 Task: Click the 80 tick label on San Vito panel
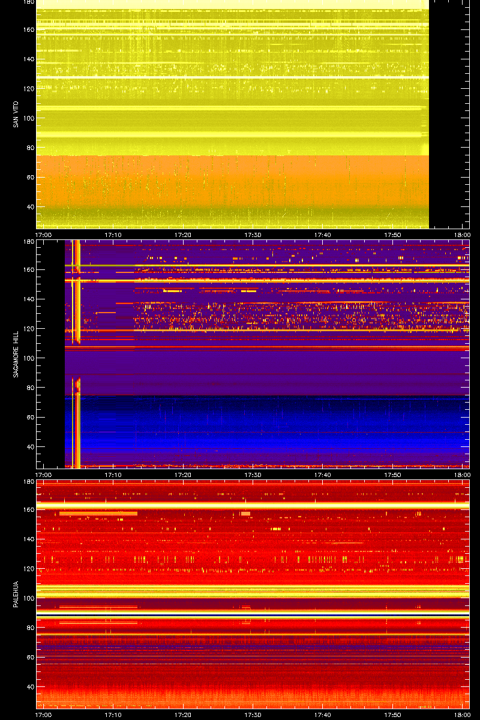click(31, 148)
